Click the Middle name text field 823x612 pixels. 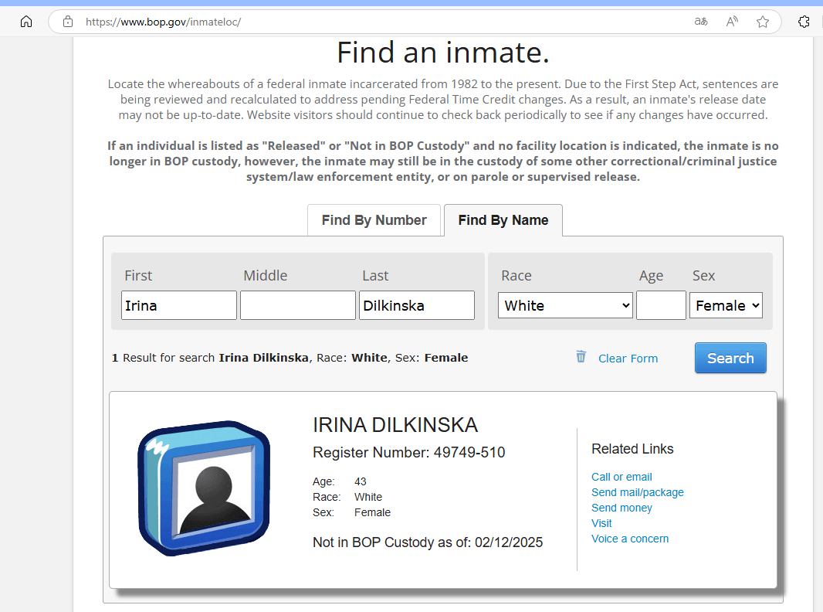(x=297, y=305)
